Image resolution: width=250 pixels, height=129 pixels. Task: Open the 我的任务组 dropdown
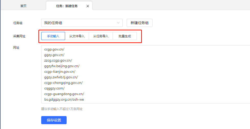(79, 23)
